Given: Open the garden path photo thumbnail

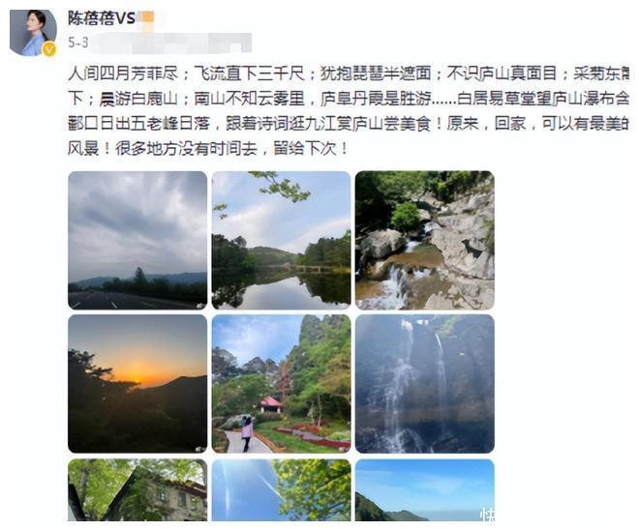Looking at the screenshot, I should click(281, 384).
